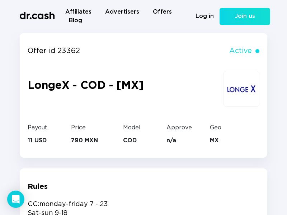Click the cyan Active status dot

click(257, 51)
